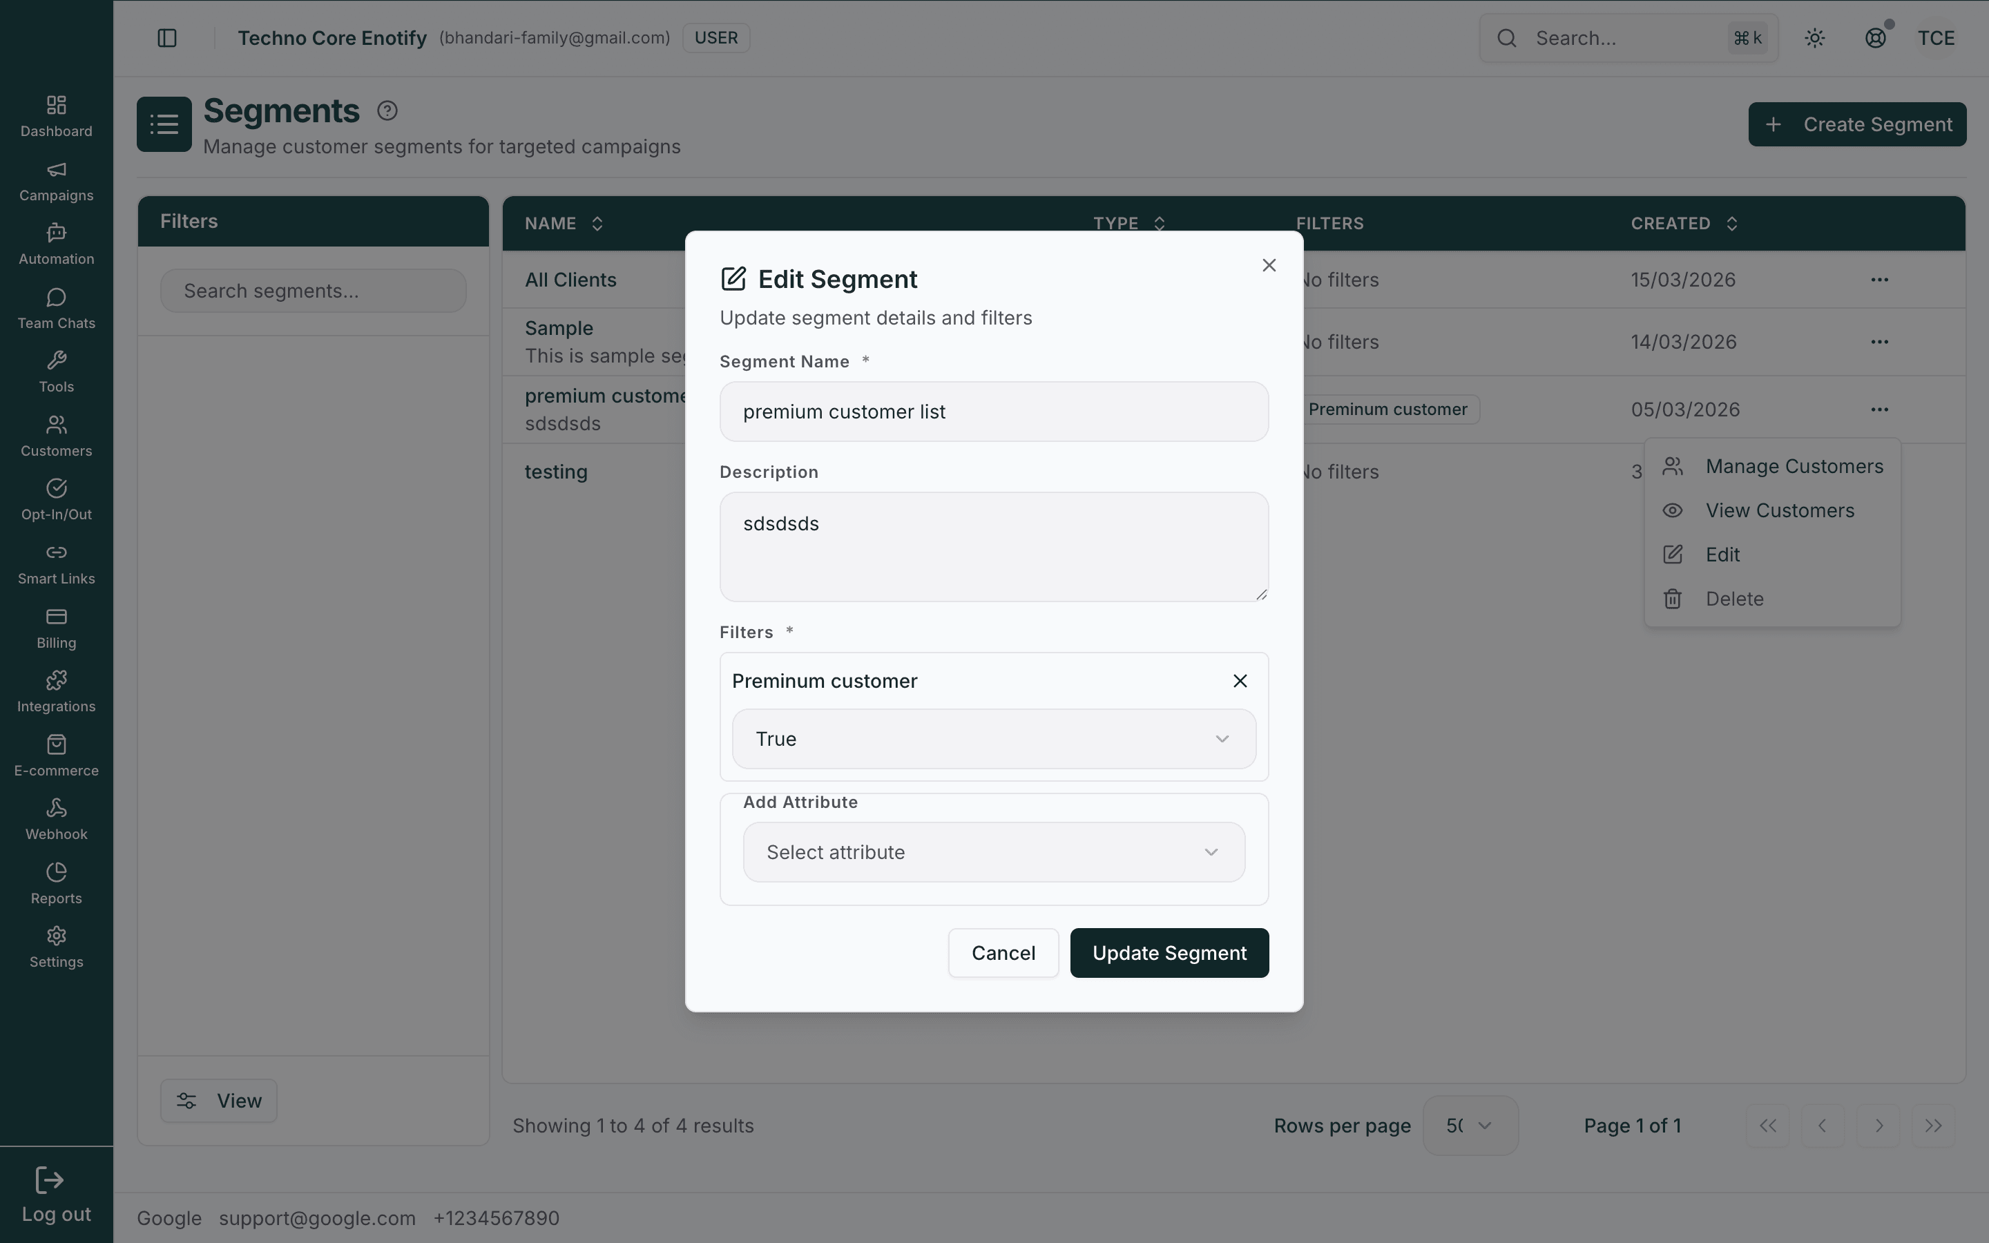Sort table by NAME column

pos(564,224)
